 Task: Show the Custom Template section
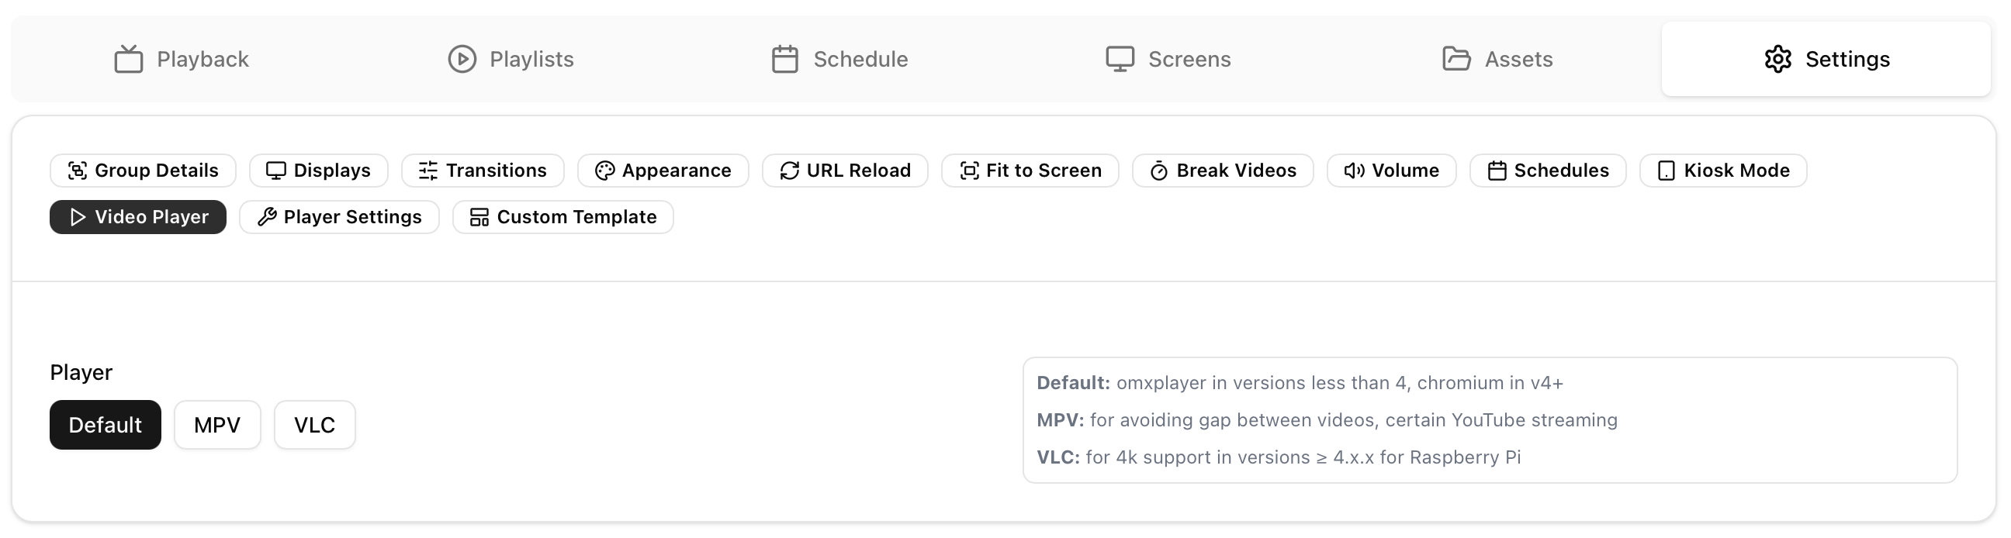[x=562, y=217]
